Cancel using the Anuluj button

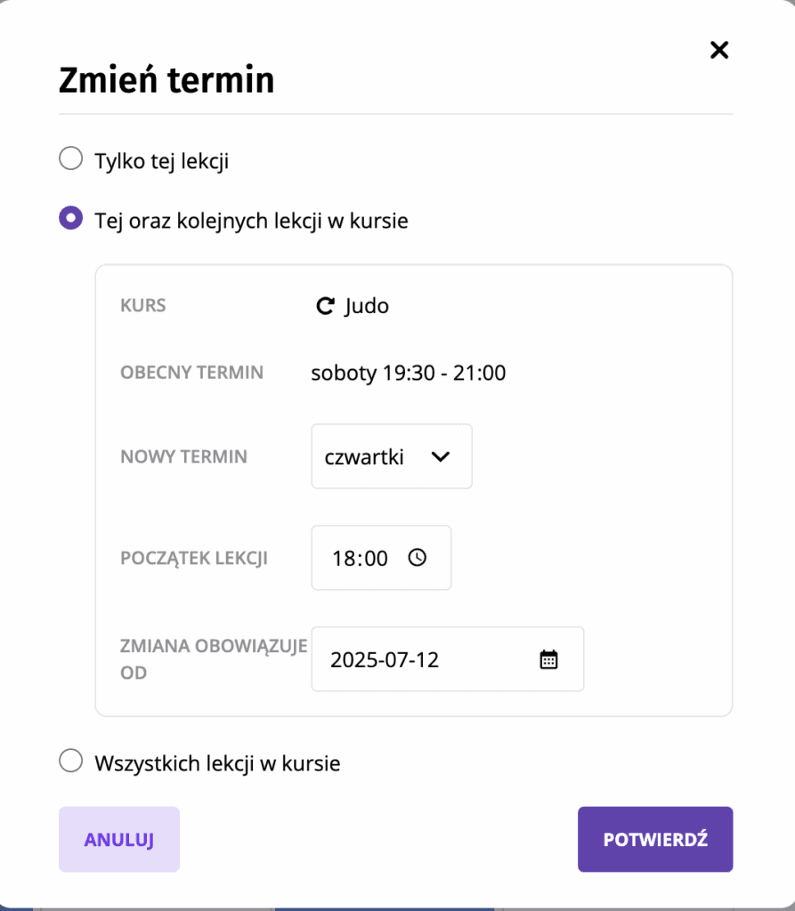click(x=119, y=839)
